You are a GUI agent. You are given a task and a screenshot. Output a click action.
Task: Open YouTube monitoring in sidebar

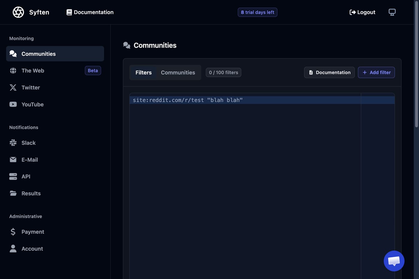[x=55, y=104]
